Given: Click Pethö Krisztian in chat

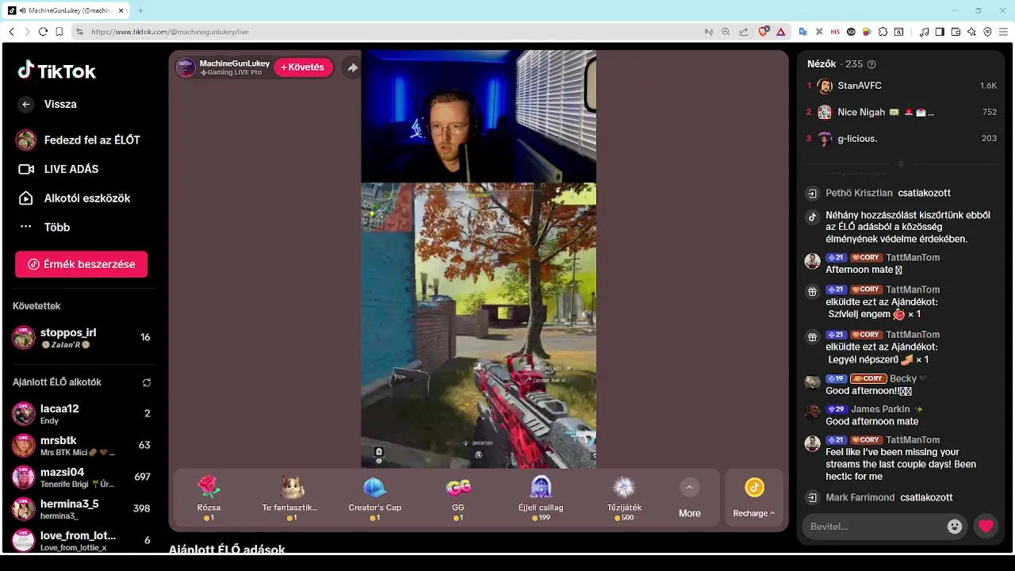Looking at the screenshot, I should point(859,193).
